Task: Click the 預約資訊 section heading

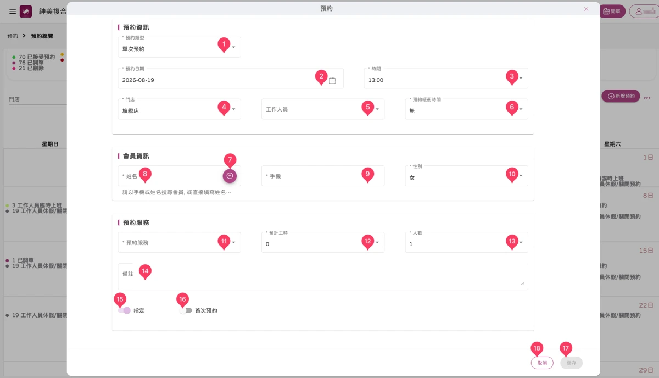Action: pyautogui.click(x=136, y=27)
